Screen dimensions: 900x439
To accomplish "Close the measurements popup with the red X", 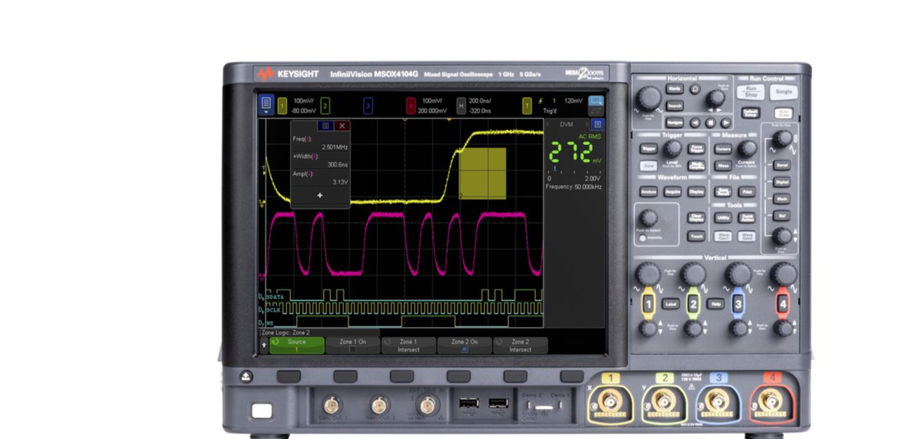I will click(x=342, y=126).
